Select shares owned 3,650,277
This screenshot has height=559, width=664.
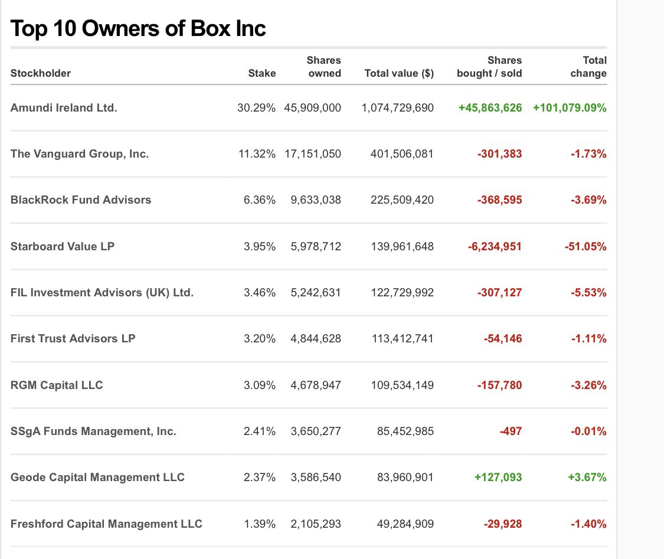click(316, 432)
